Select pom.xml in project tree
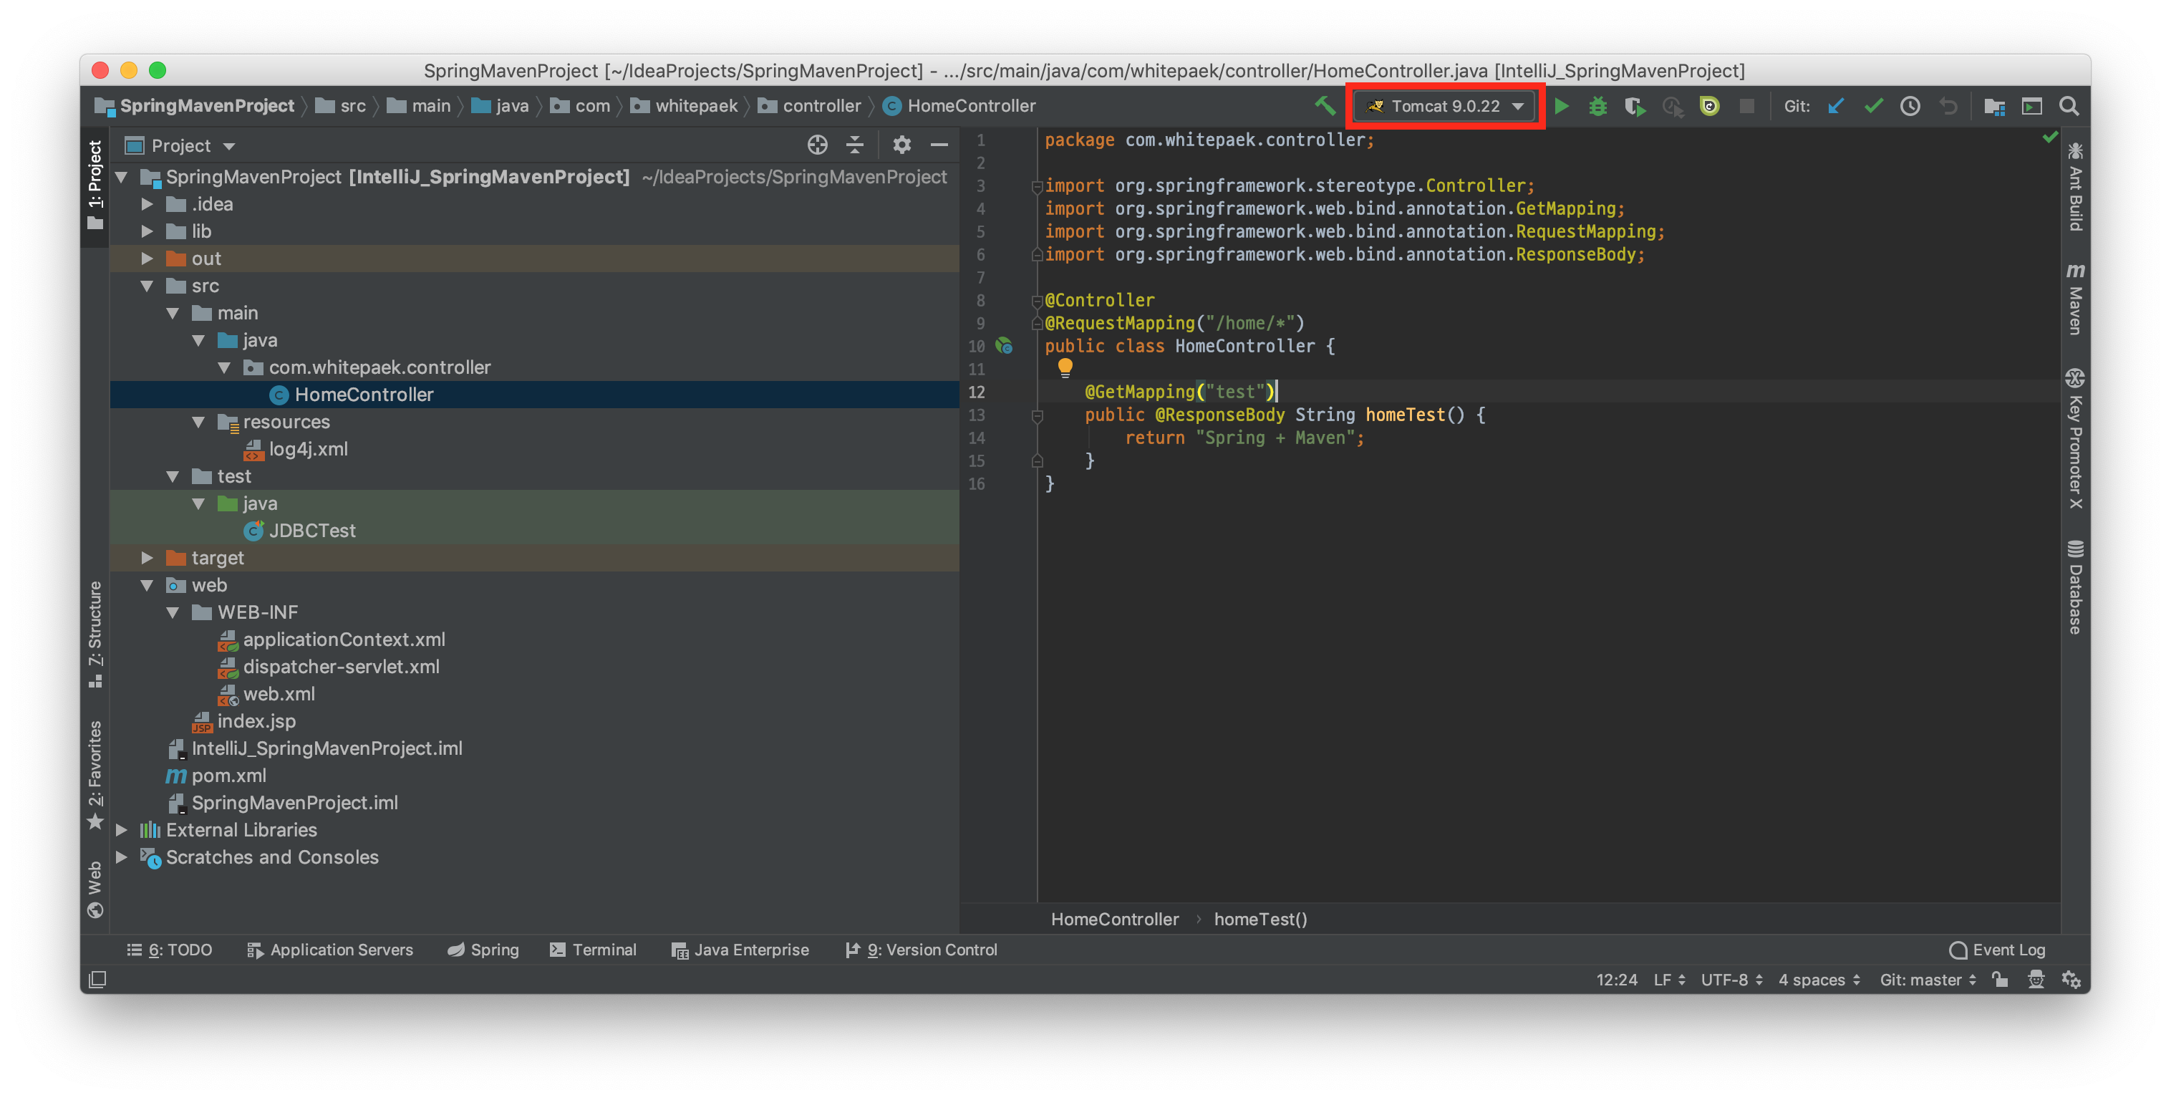The image size is (2171, 1100). (x=228, y=776)
